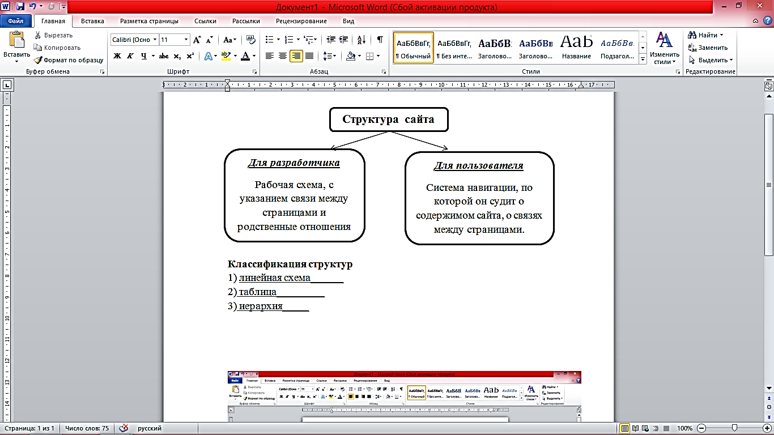The height and width of the screenshot is (435, 774).
Task: Click the 100% zoom level button
Action: 684,428
